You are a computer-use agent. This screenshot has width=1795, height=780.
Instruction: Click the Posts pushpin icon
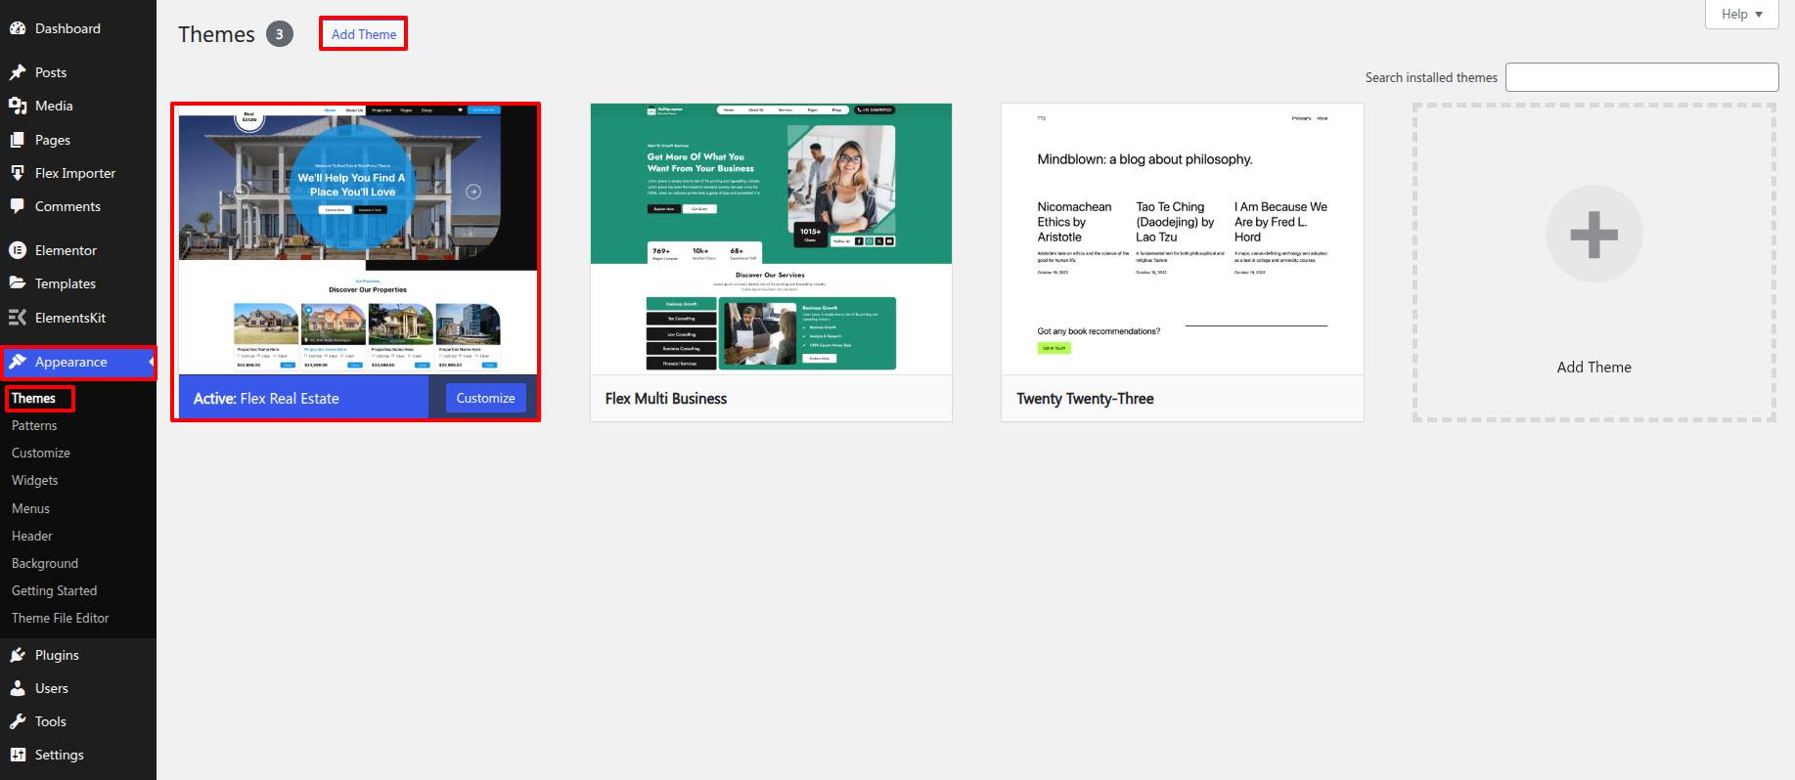[x=18, y=72]
